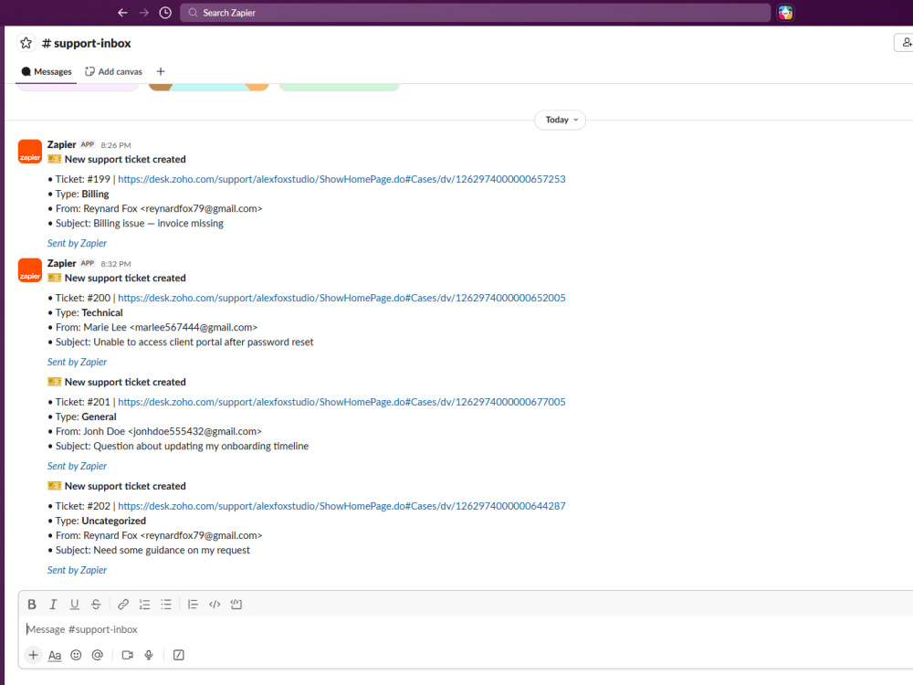Insert a link with the link icon

[x=123, y=605]
